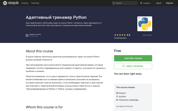Viewport: 178px width, 111px height.
Task: Click the 41 interactive challenges entry
Action: [127, 100]
